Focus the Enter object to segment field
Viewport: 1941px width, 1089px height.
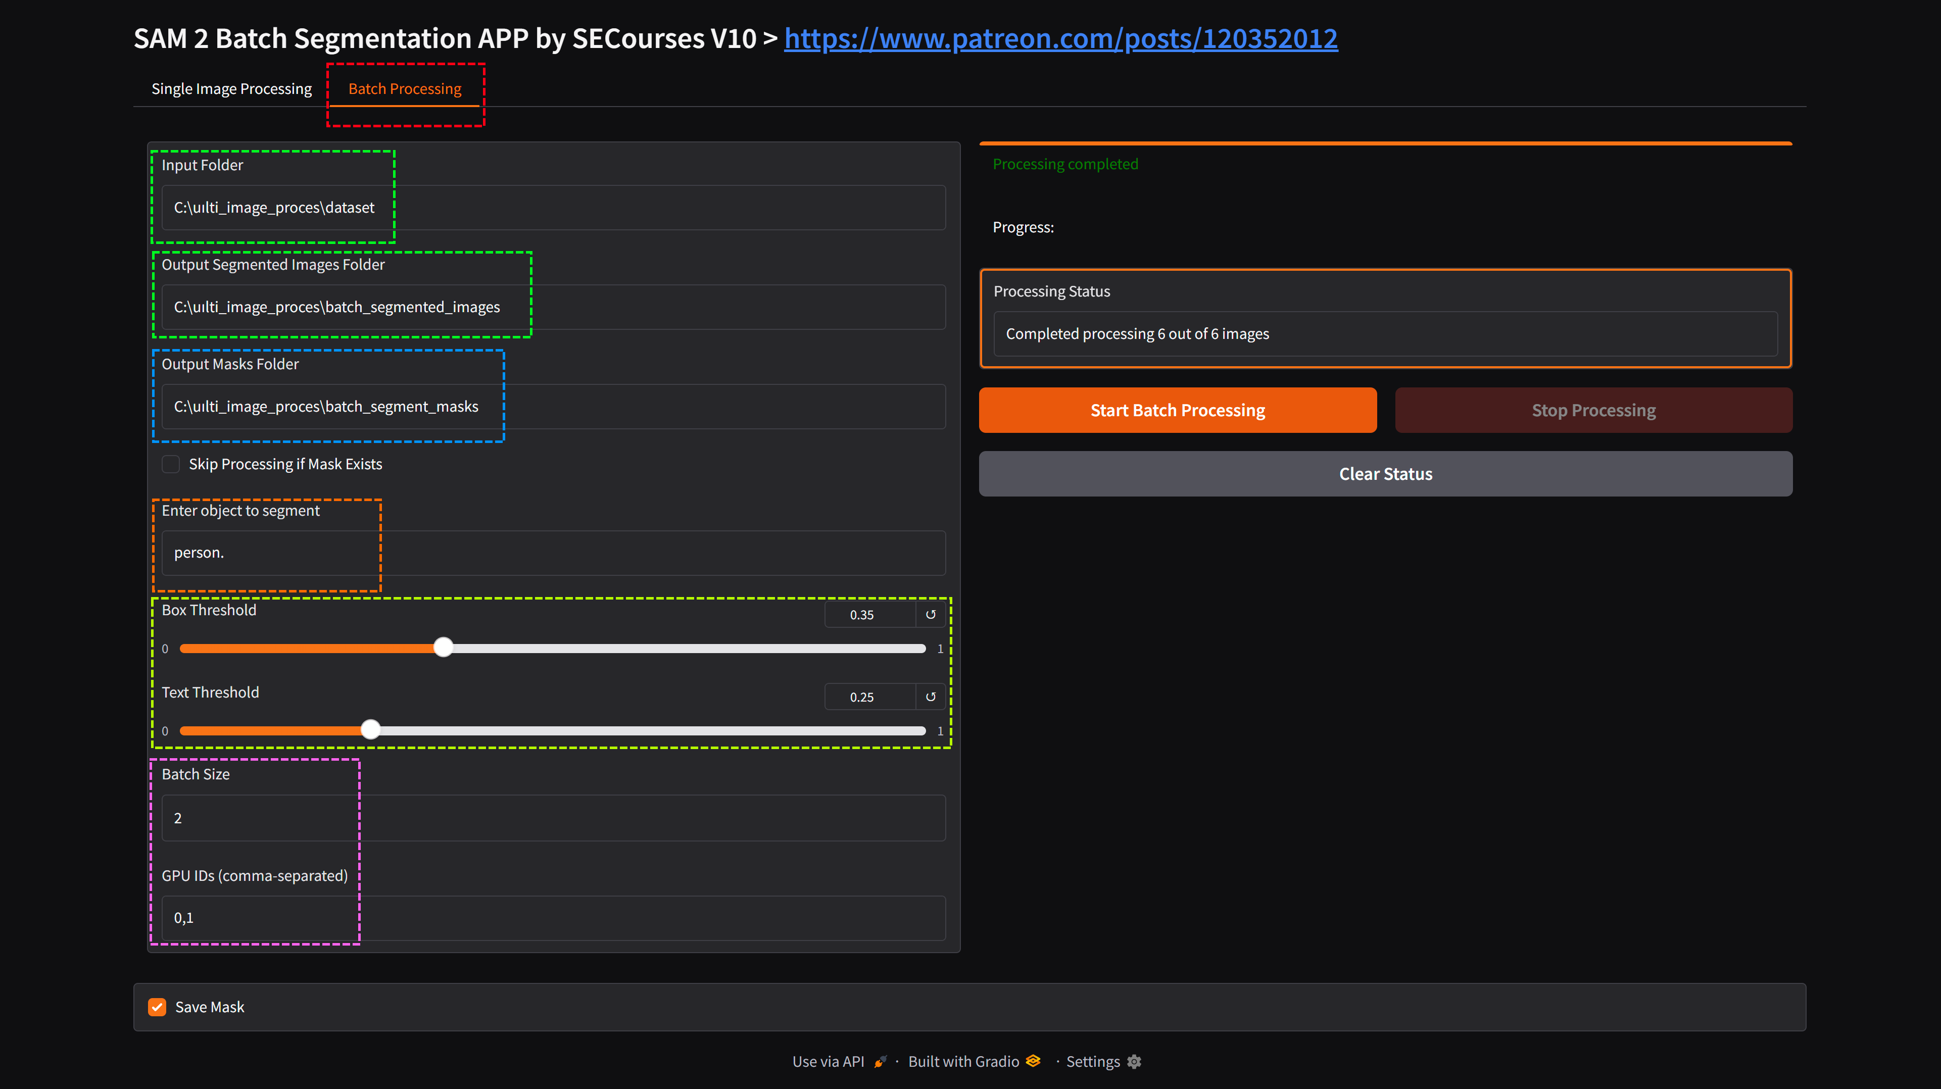(x=553, y=553)
